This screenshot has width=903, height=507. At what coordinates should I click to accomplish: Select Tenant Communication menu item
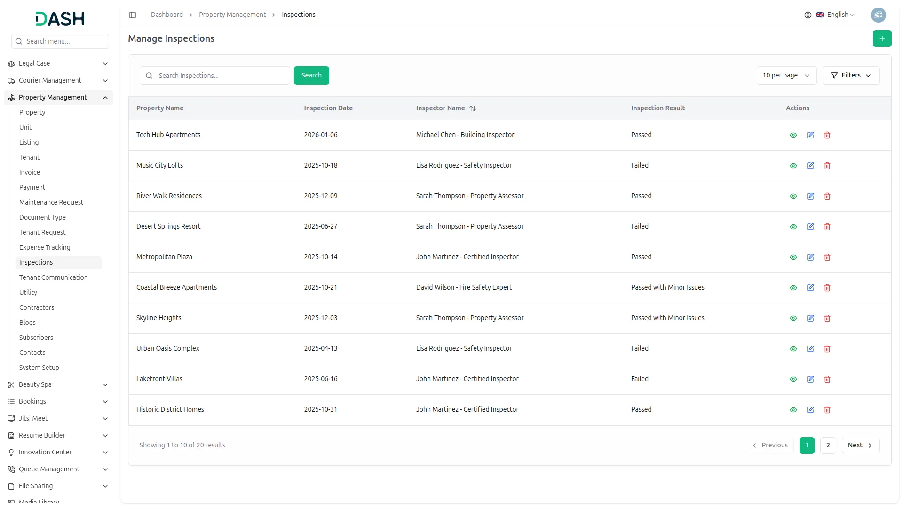coord(53,277)
